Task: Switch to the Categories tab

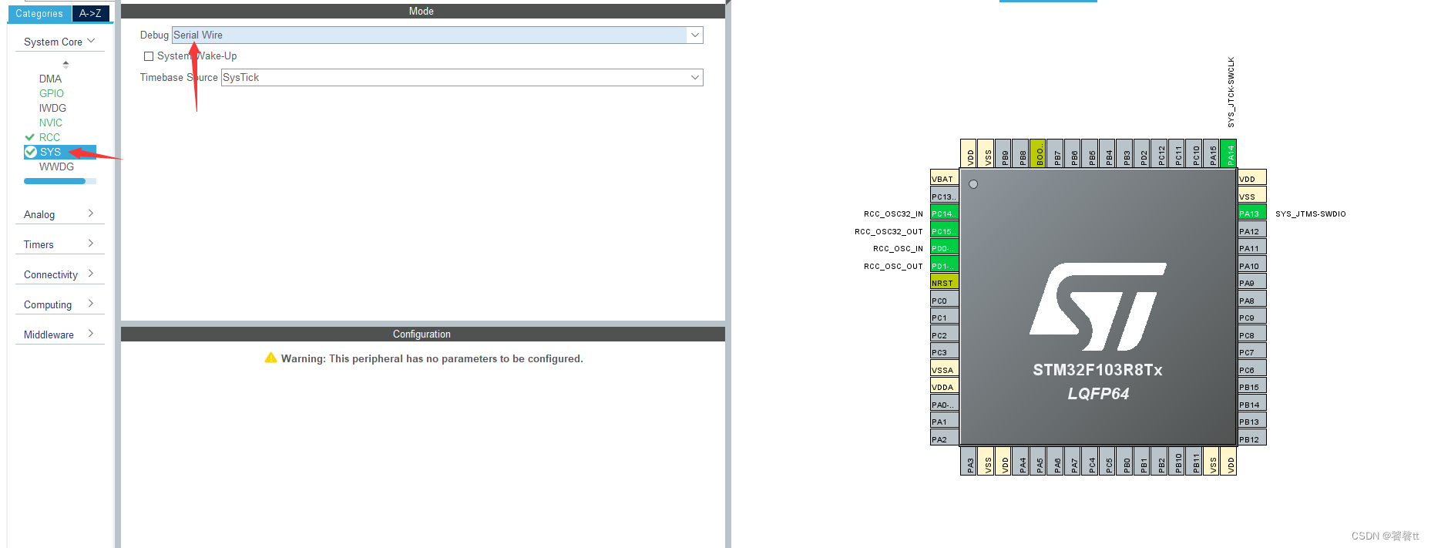Action: coord(39,13)
